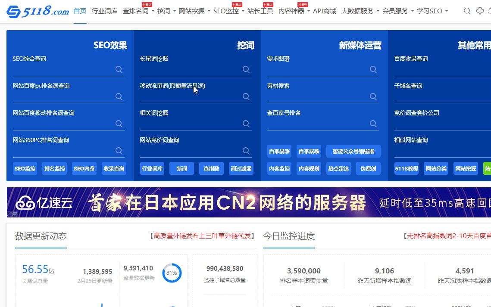Click the 5118.com logo
491x307 pixels.
coord(38,12)
